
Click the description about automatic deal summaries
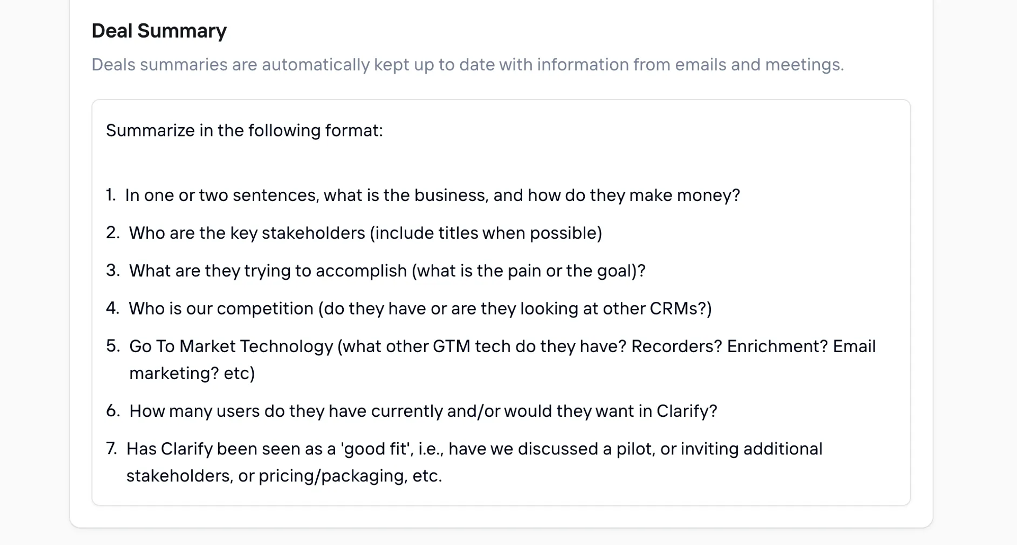point(468,65)
